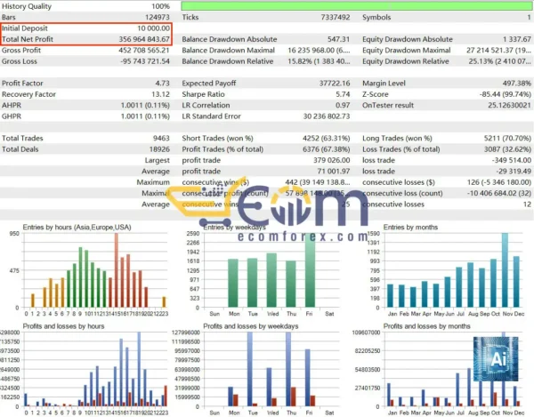This screenshot has height=417, width=534.
Task: Click the Fri bar in Entries by weekdays
Action: (x=311, y=272)
